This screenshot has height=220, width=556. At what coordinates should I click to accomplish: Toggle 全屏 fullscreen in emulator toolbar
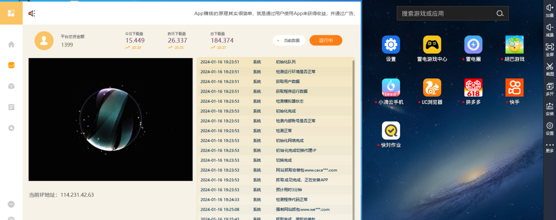(x=550, y=50)
